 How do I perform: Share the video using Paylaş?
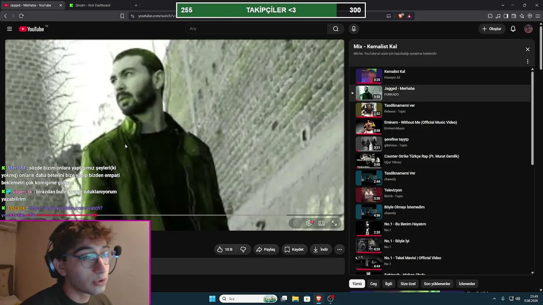click(x=266, y=250)
